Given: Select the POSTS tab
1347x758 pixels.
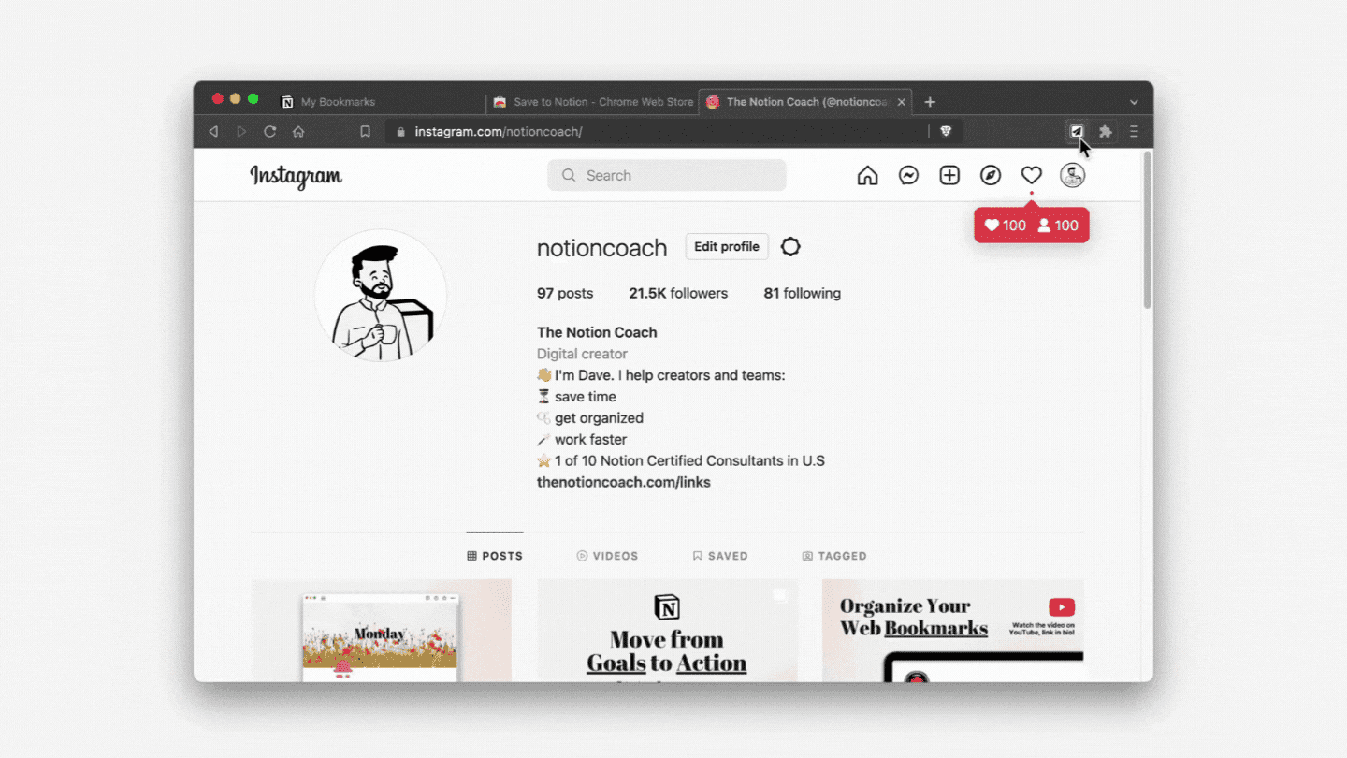Looking at the screenshot, I should tap(495, 556).
